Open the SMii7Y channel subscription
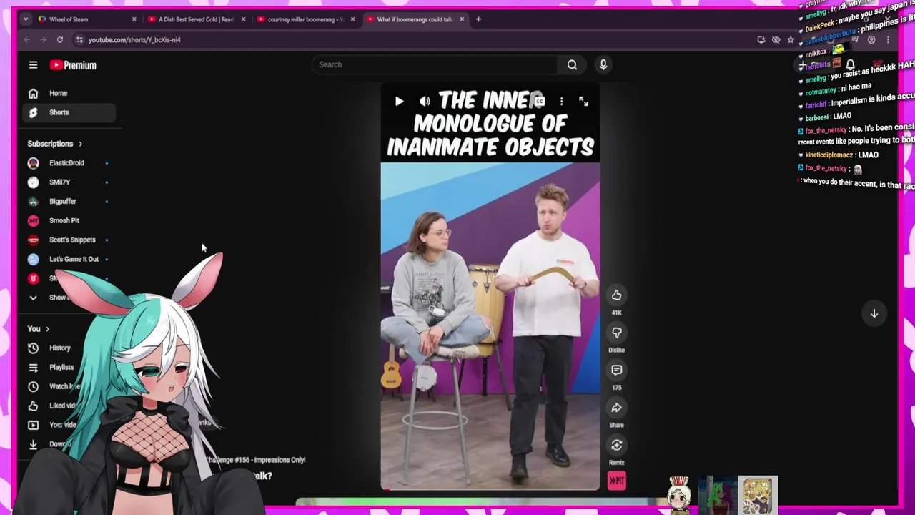 (x=69, y=182)
